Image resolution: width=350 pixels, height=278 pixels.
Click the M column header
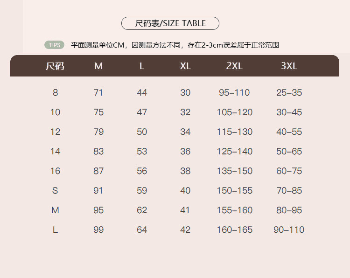coord(98,66)
